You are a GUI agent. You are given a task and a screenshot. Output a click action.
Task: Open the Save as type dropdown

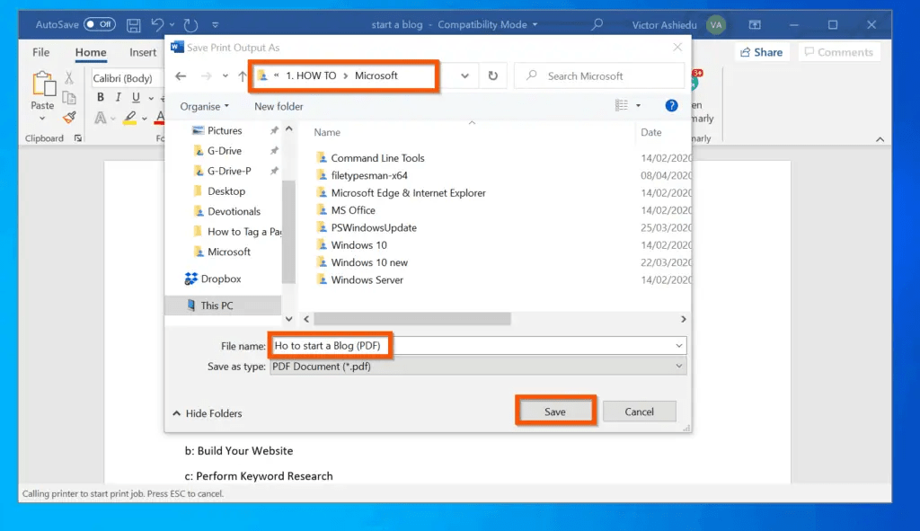coord(677,366)
